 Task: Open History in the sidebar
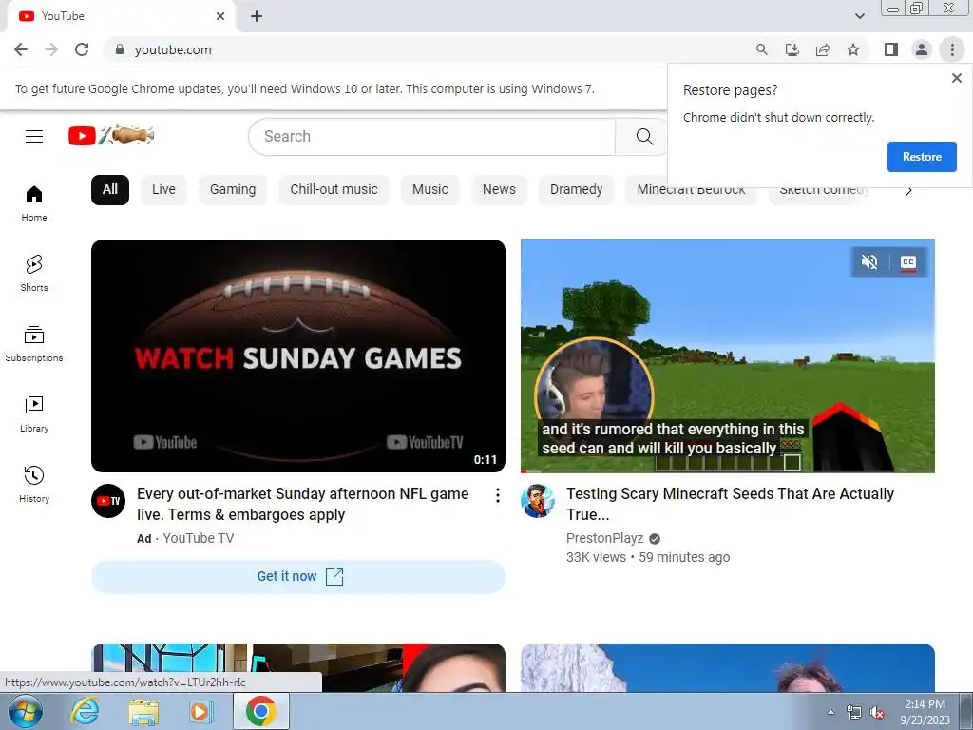[34, 484]
